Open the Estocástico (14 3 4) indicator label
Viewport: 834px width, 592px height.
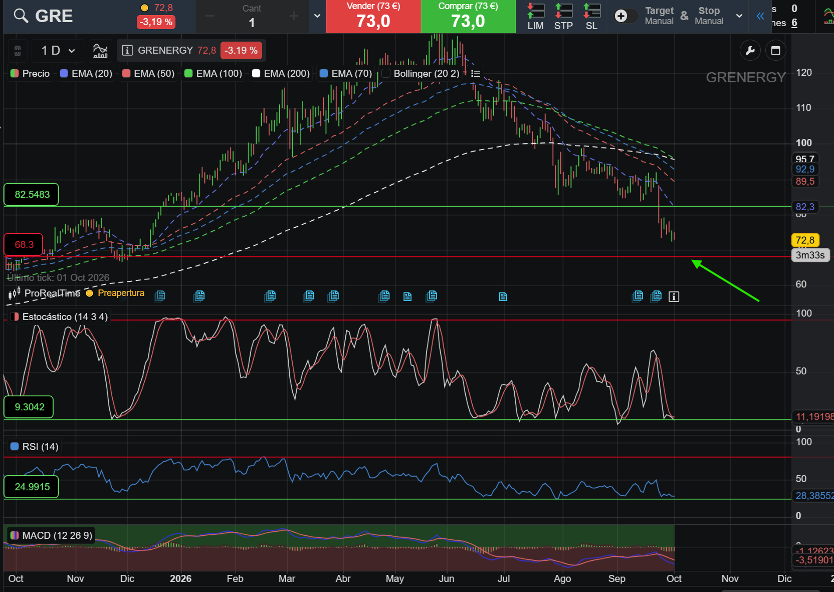(x=59, y=317)
